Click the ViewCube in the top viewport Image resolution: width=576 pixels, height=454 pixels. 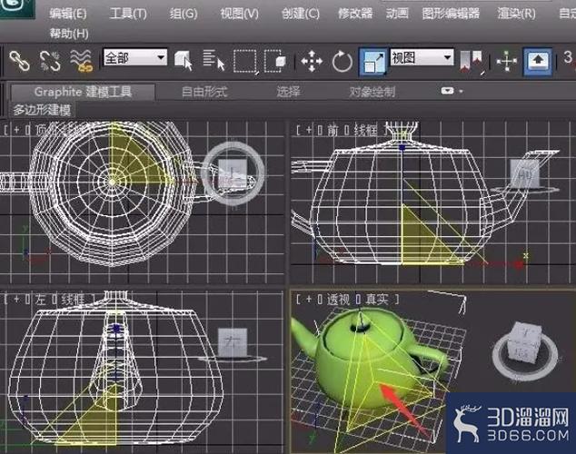(233, 173)
